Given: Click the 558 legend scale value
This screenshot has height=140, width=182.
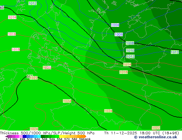Looking at the screenshot, I should coord(59,139).
